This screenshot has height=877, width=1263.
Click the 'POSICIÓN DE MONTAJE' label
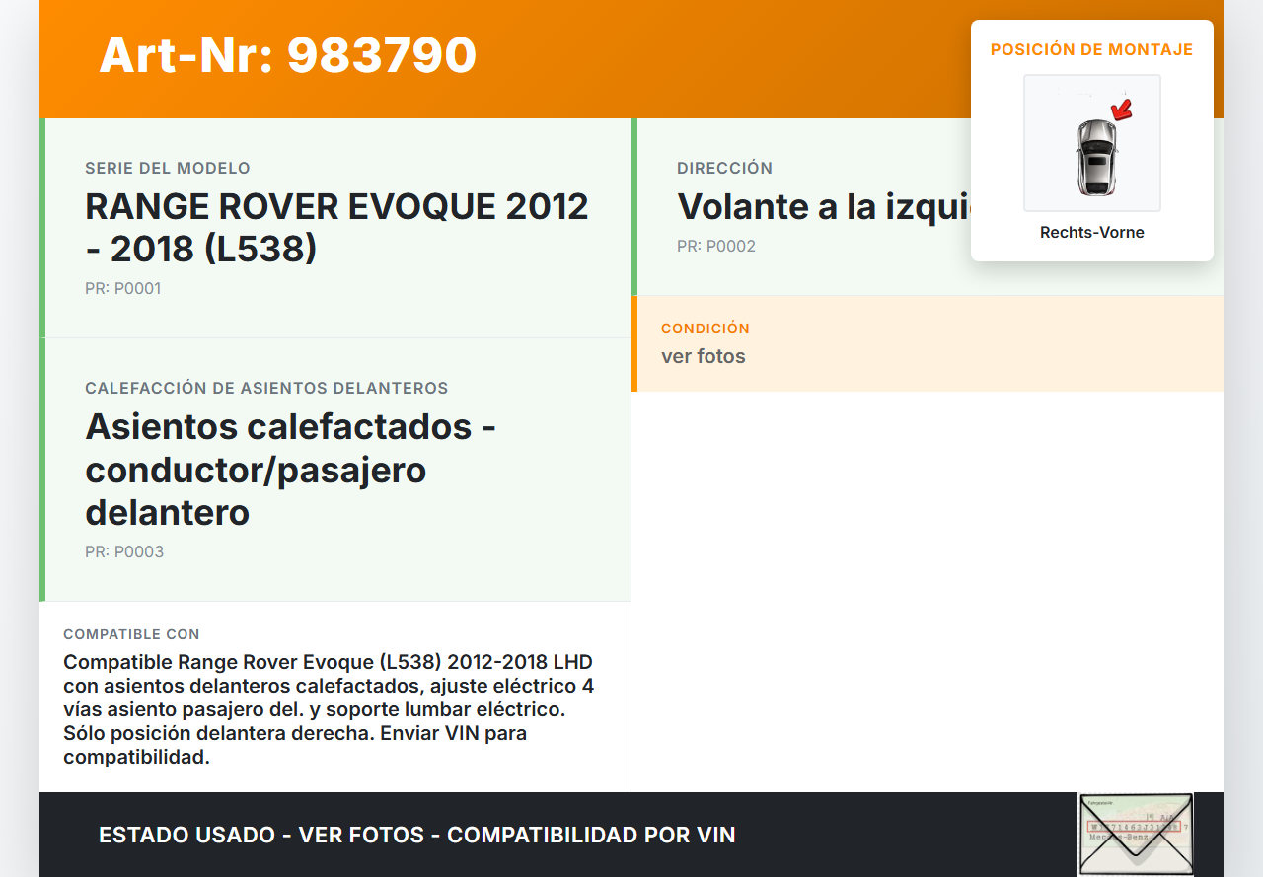[x=1092, y=49]
